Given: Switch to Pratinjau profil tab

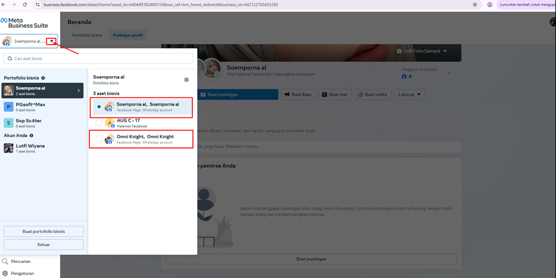Looking at the screenshot, I should (x=127, y=35).
